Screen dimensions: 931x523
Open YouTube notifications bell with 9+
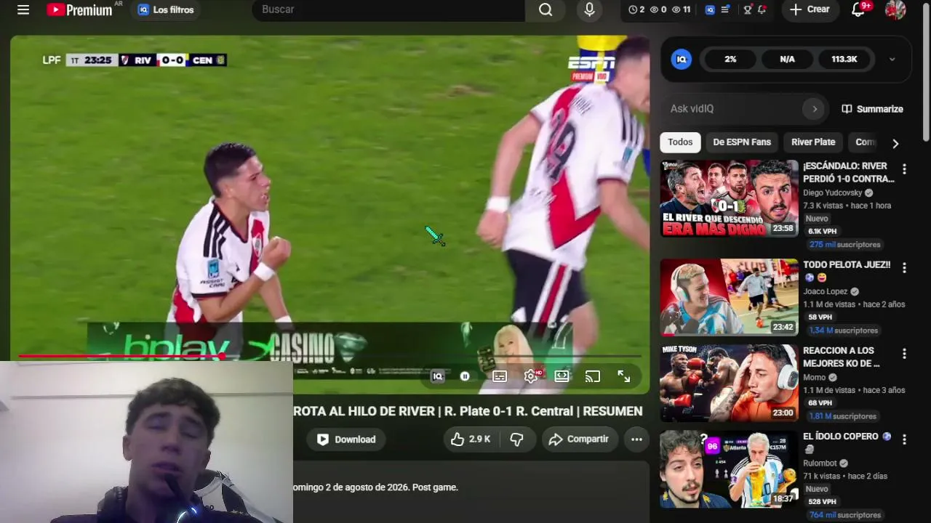(x=859, y=9)
